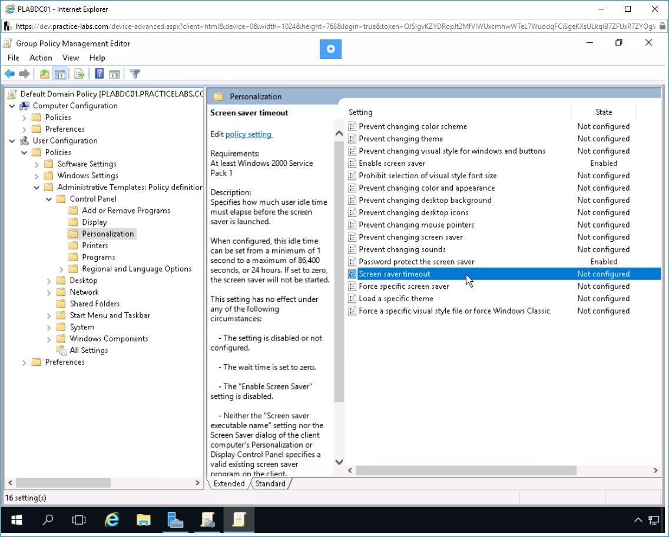669x537 pixels.
Task: Click the Computer Configuration node icon
Action: (25, 106)
